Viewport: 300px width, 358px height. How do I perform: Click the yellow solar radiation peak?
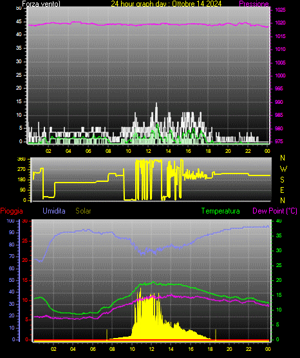pyautogui.click(x=140, y=290)
